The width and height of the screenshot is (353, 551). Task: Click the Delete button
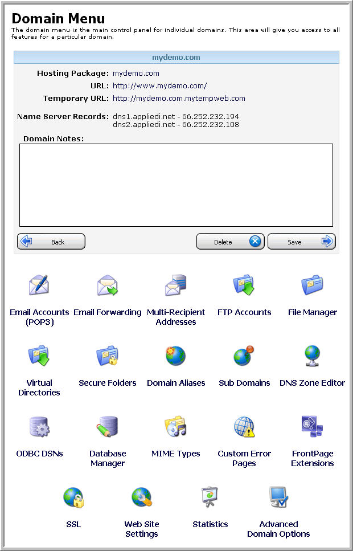(x=230, y=242)
